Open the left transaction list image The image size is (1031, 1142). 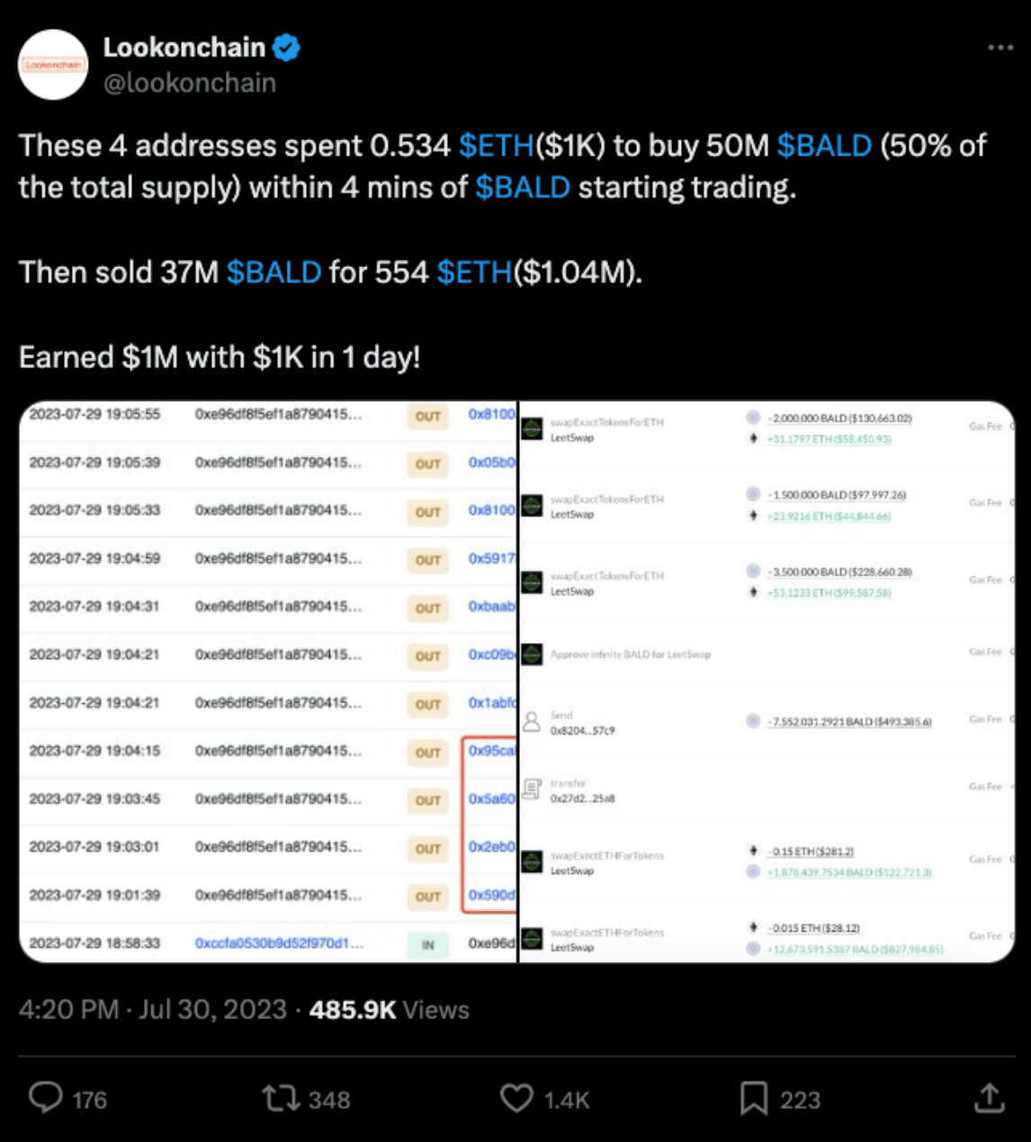click(x=268, y=682)
